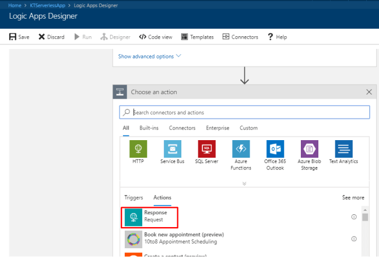The height and width of the screenshot is (261, 379).
Task: Expand Show advanced options
Action: (149, 57)
